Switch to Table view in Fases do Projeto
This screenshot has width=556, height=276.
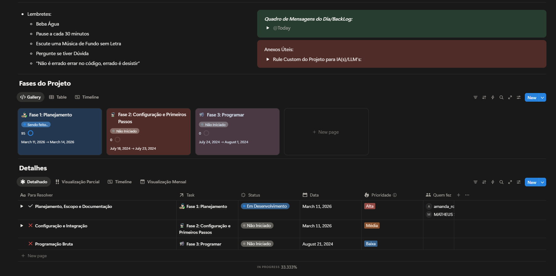(x=58, y=97)
